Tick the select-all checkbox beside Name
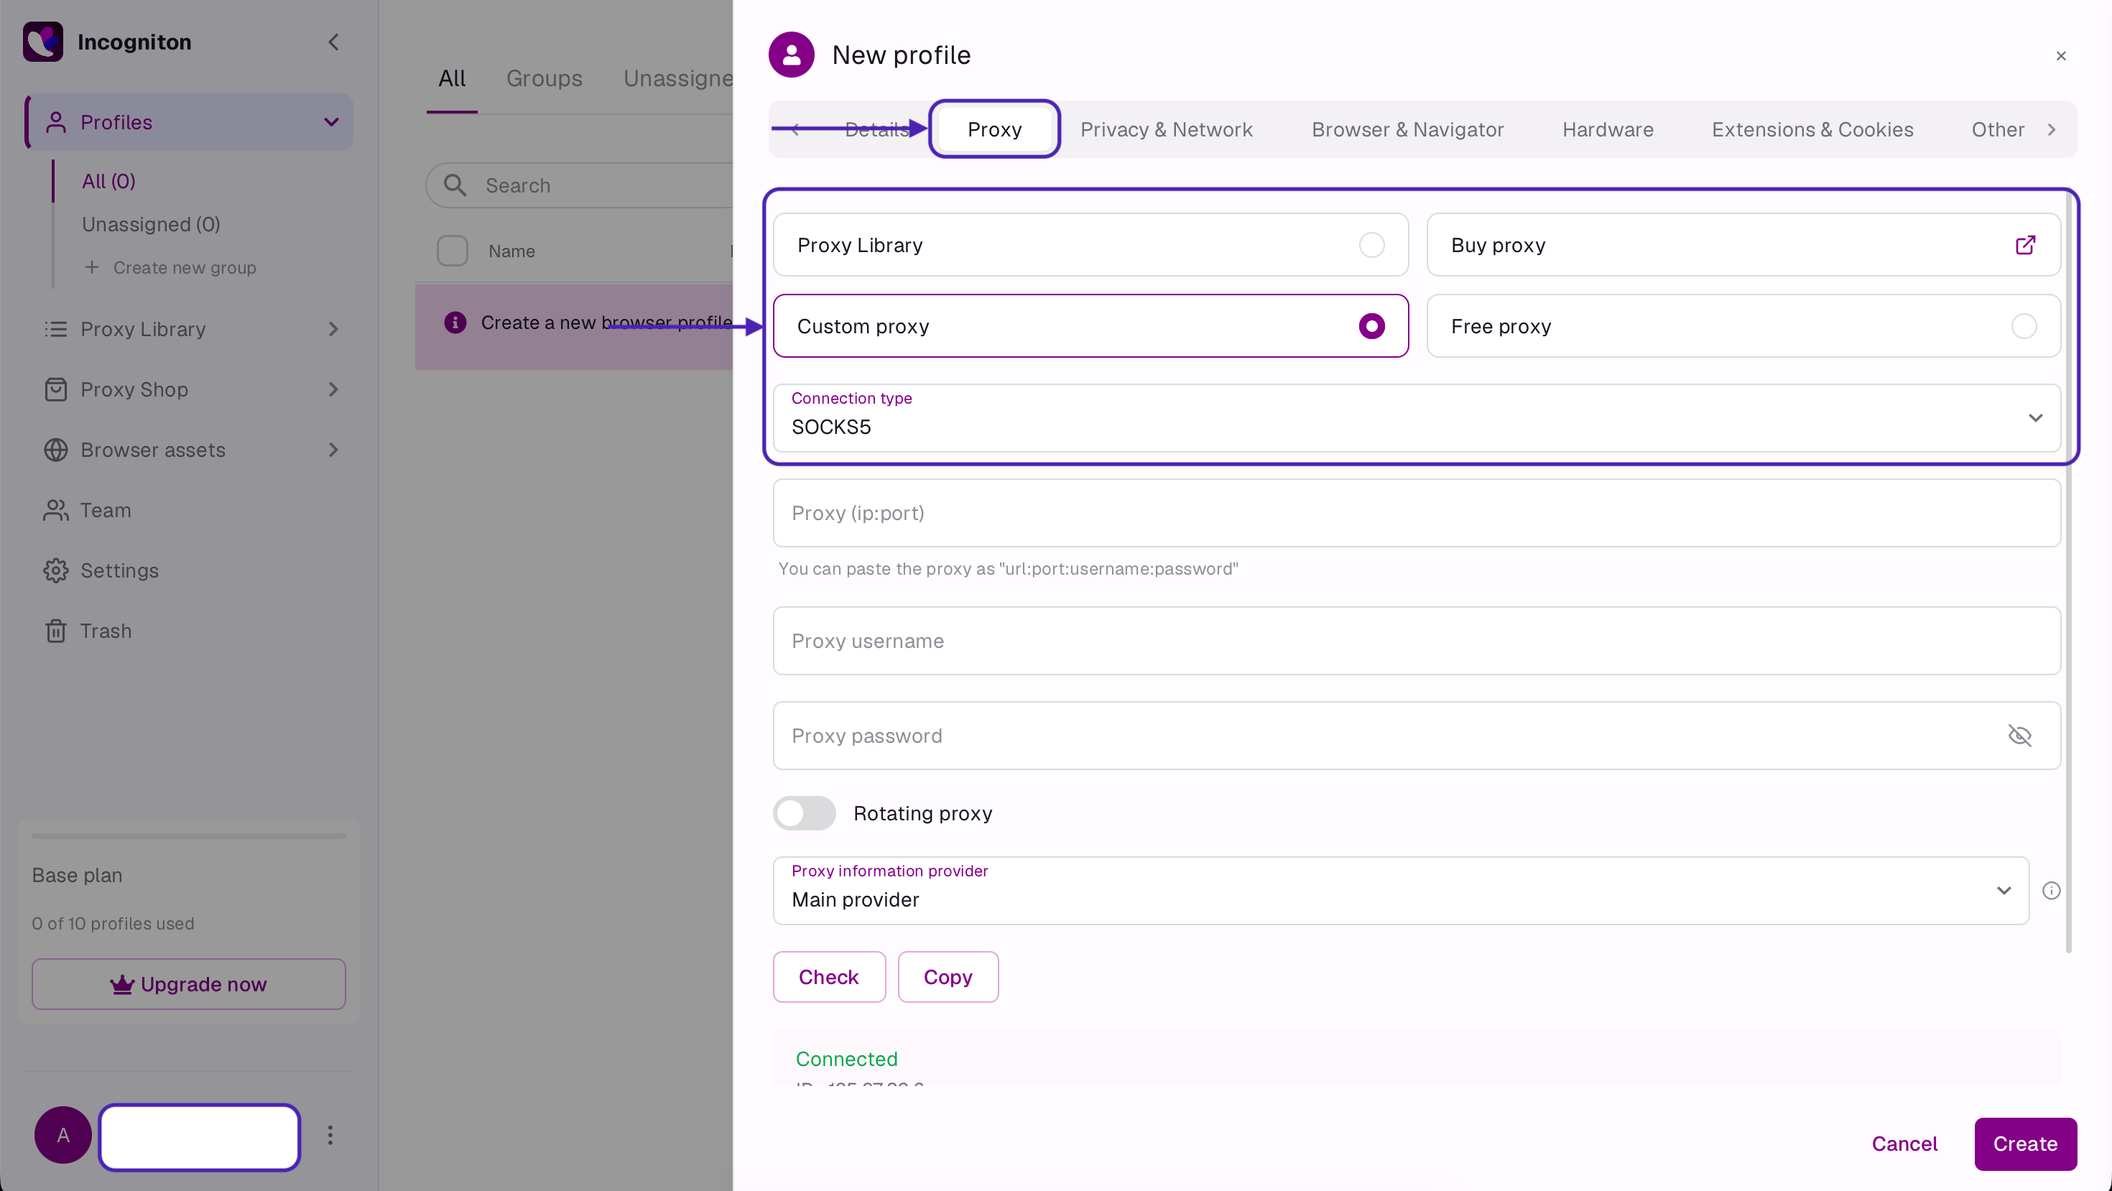Image resolution: width=2112 pixels, height=1191 pixels. [x=453, y=251]
